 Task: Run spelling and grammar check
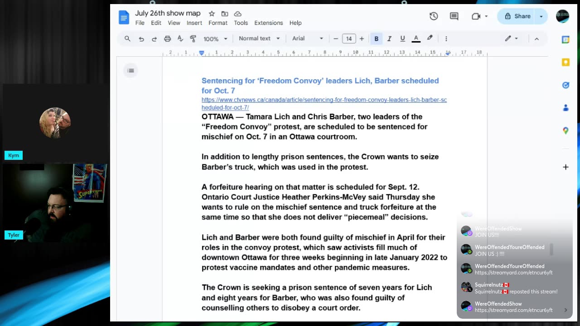[180, 38]
